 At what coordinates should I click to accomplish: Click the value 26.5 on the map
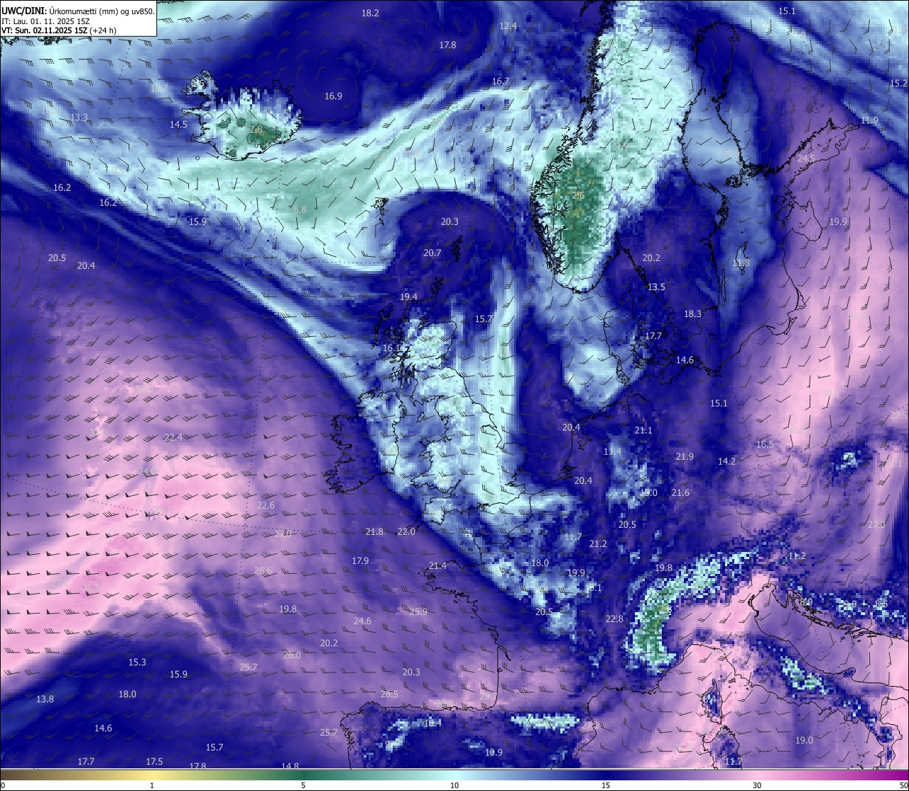coord(389,694)
